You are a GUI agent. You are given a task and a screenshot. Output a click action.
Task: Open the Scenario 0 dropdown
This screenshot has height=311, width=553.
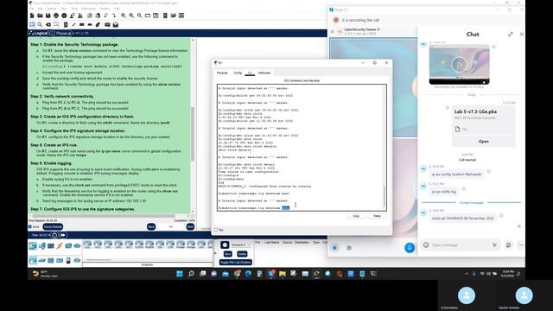pyautogui.click(x=240, y=244)
